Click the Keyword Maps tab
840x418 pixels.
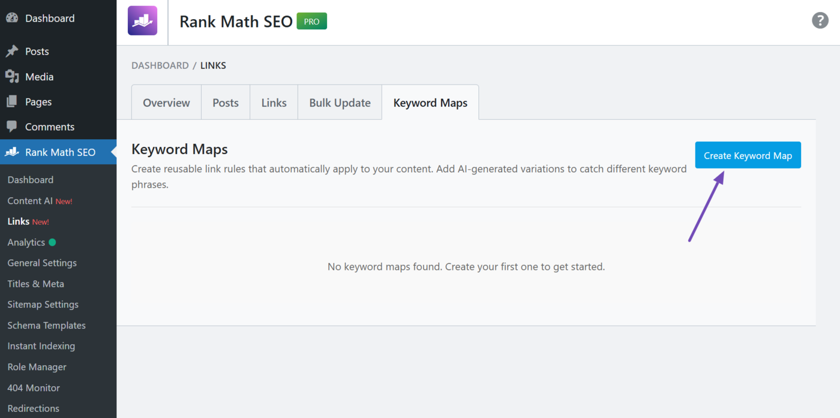(x=430, y=102)
